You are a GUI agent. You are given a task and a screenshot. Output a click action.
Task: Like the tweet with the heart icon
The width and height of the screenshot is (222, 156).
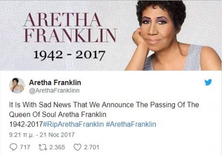point(78,147)
